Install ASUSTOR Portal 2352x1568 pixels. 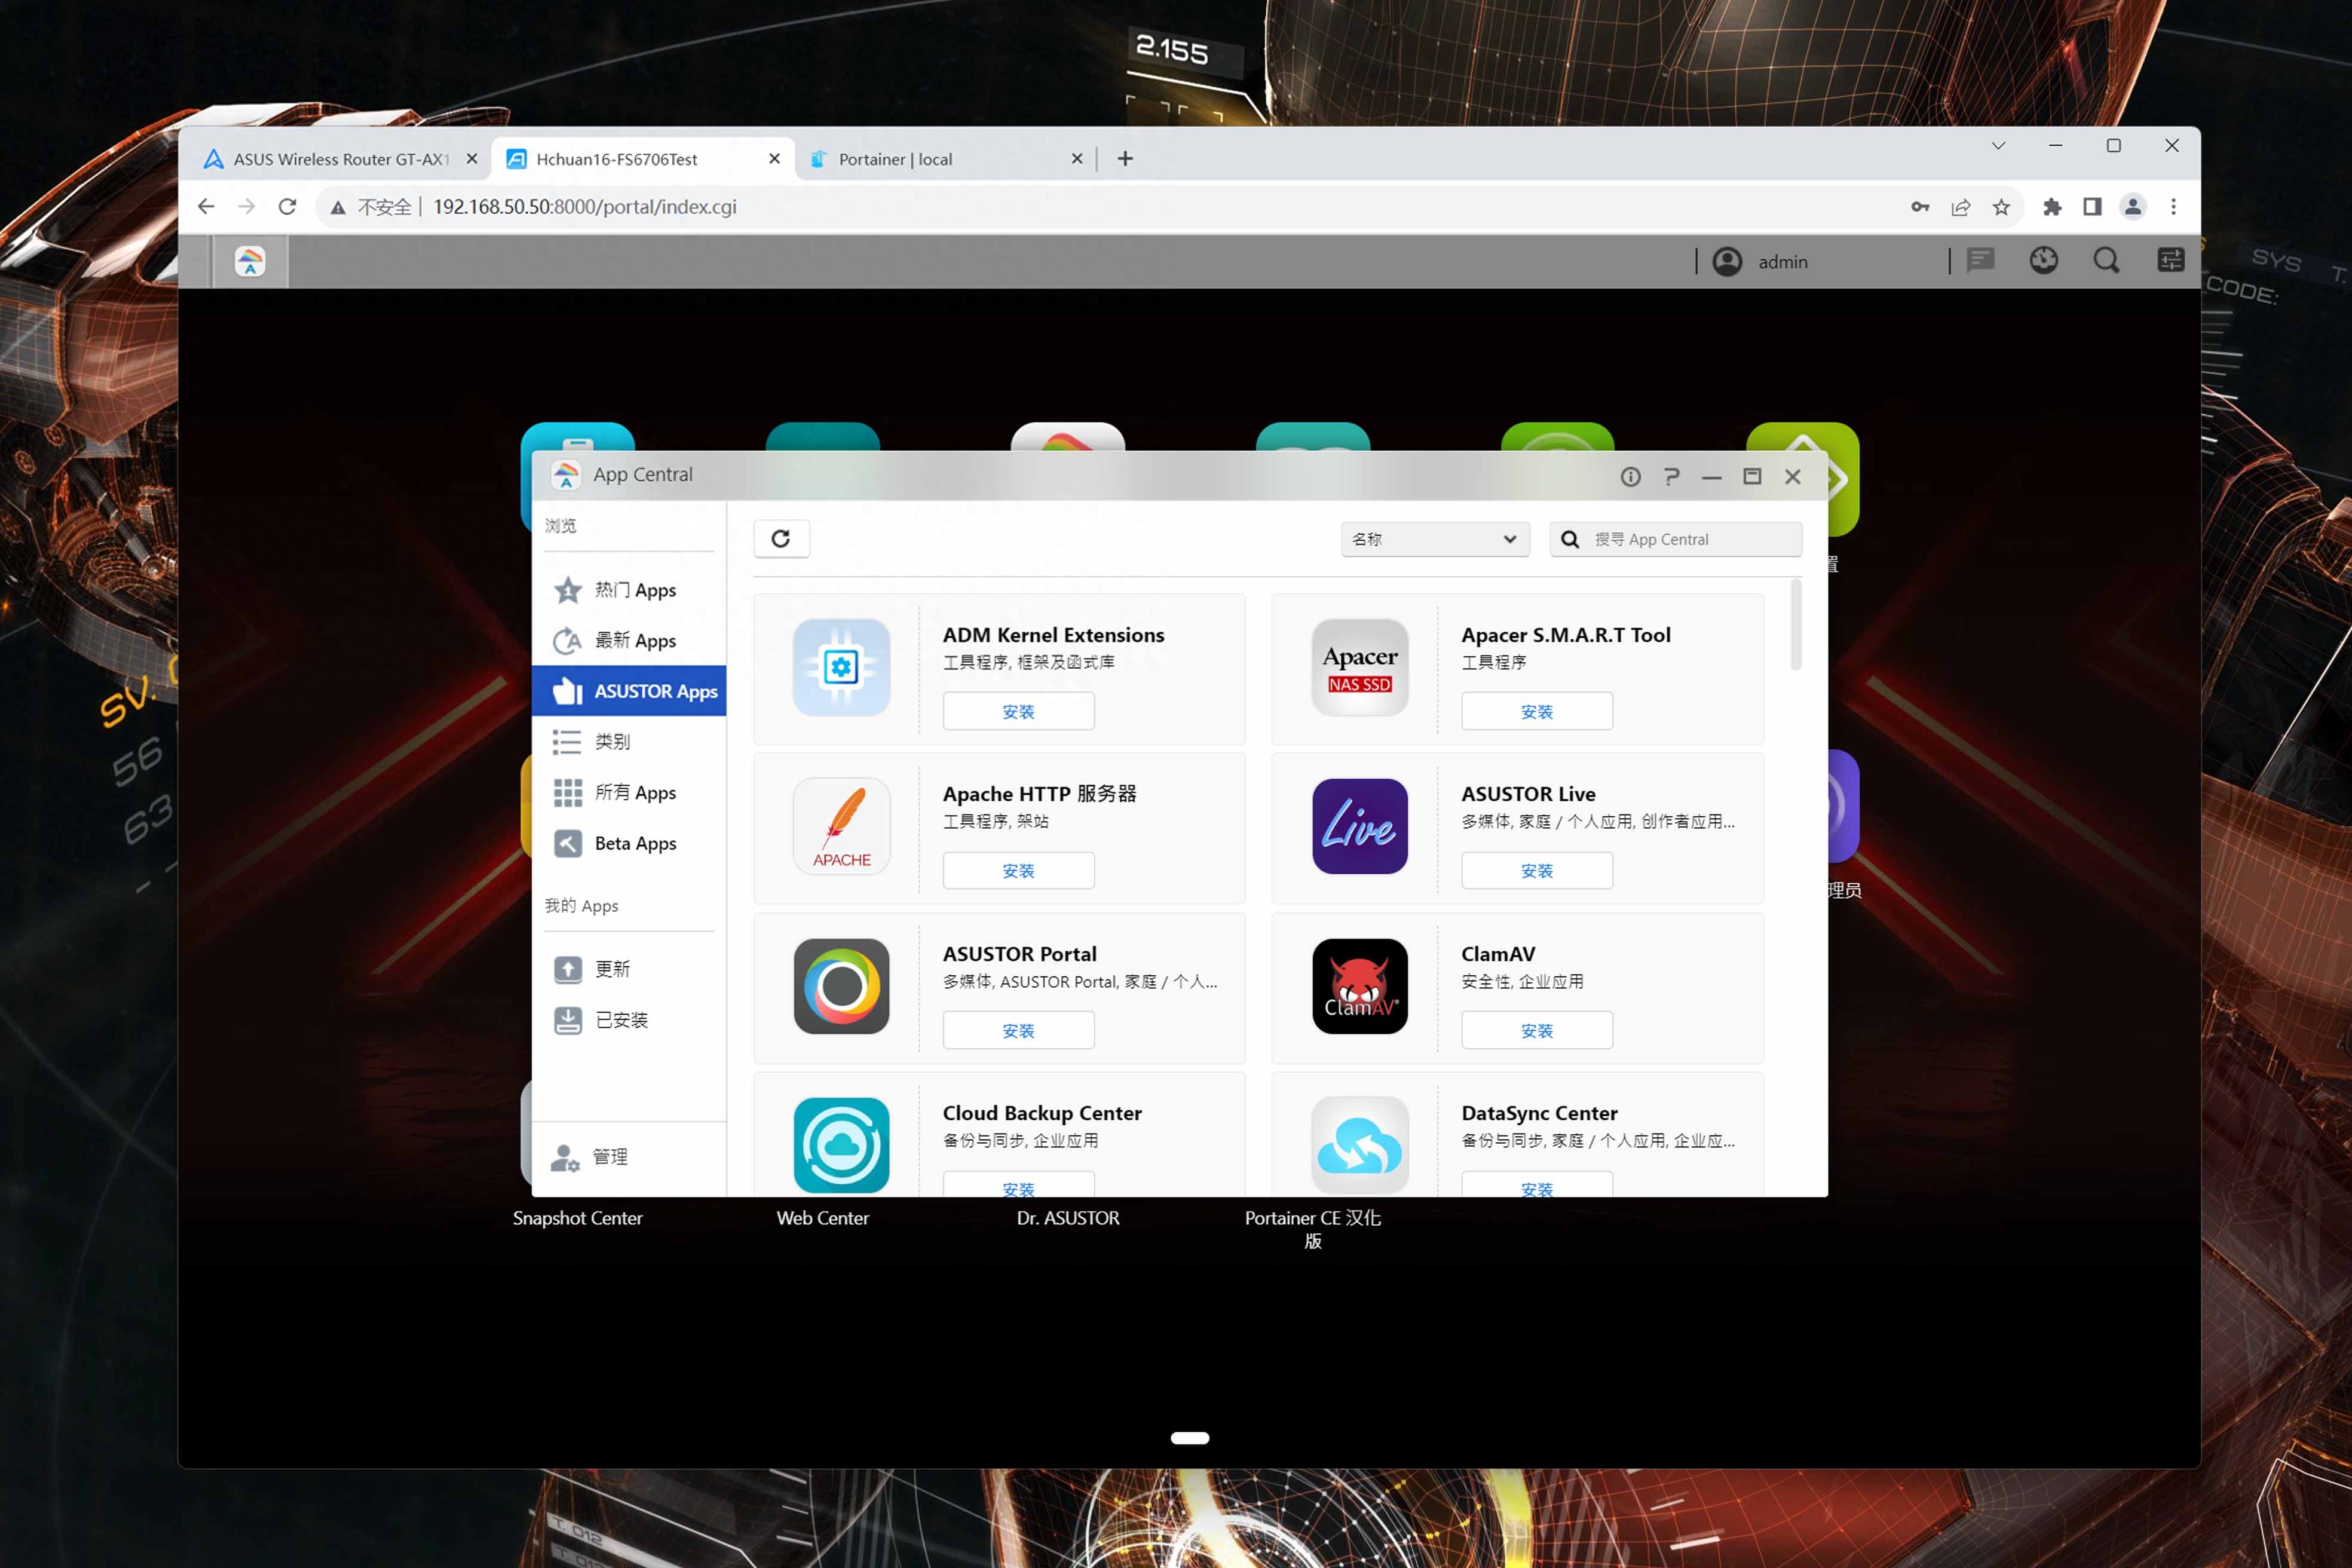coord(1018,1030)
